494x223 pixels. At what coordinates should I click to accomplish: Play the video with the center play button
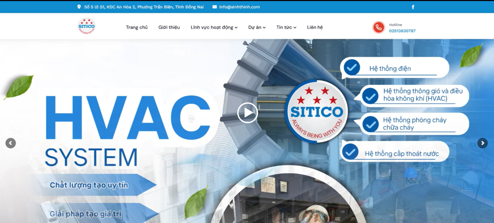[247, 113]
